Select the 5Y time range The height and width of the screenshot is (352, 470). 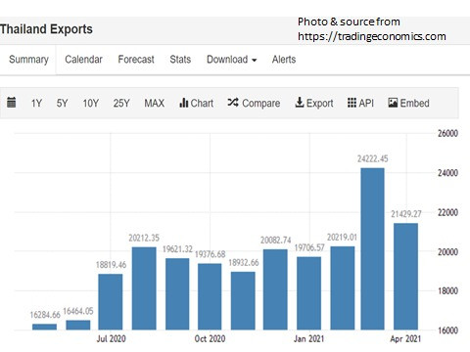(62, 104)
